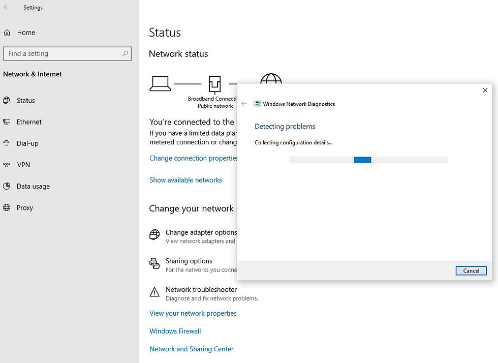Click the Settings window title text
The image size is (498, 363).
(x=33, y=7)
